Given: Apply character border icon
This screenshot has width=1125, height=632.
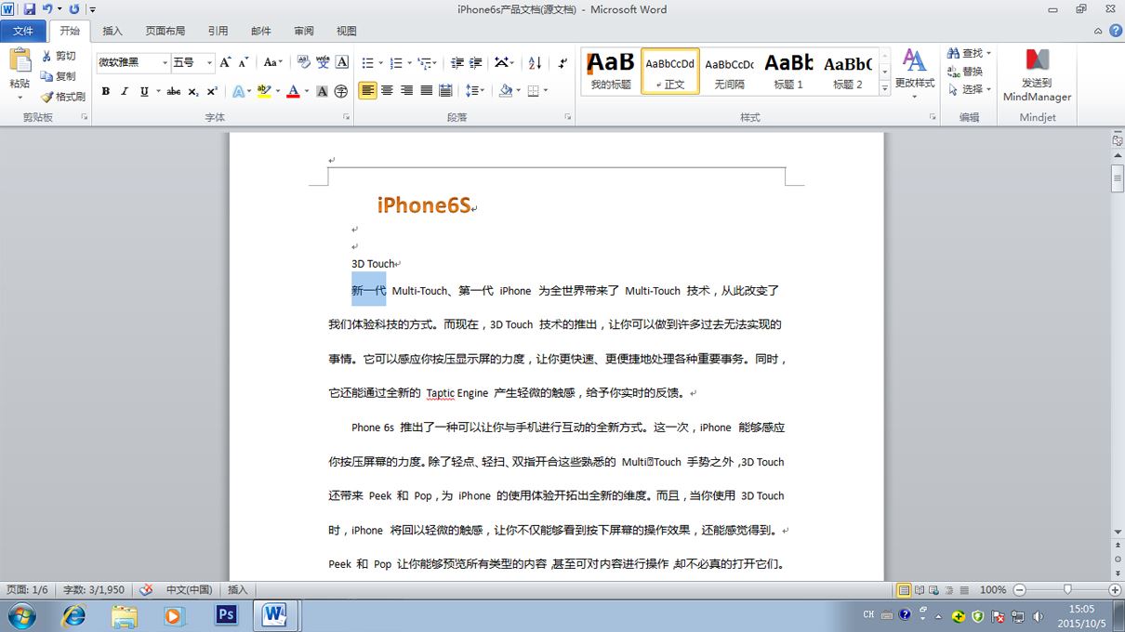Looking at the screenshot, I should click(x=341, y=62).
